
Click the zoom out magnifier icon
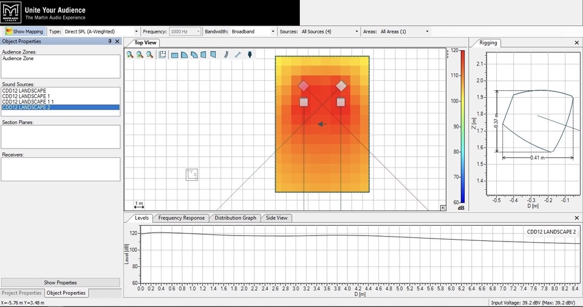tap(150, 55)
